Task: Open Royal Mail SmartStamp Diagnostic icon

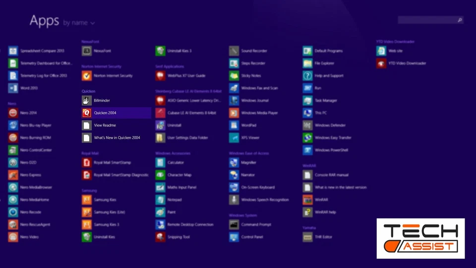Action: 86,175
